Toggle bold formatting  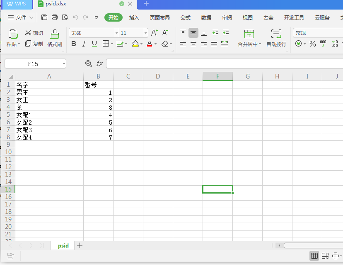coord(74,44)
